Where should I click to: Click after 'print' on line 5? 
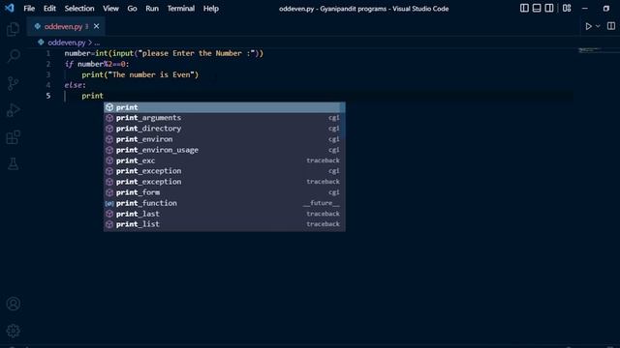(104, 96)
